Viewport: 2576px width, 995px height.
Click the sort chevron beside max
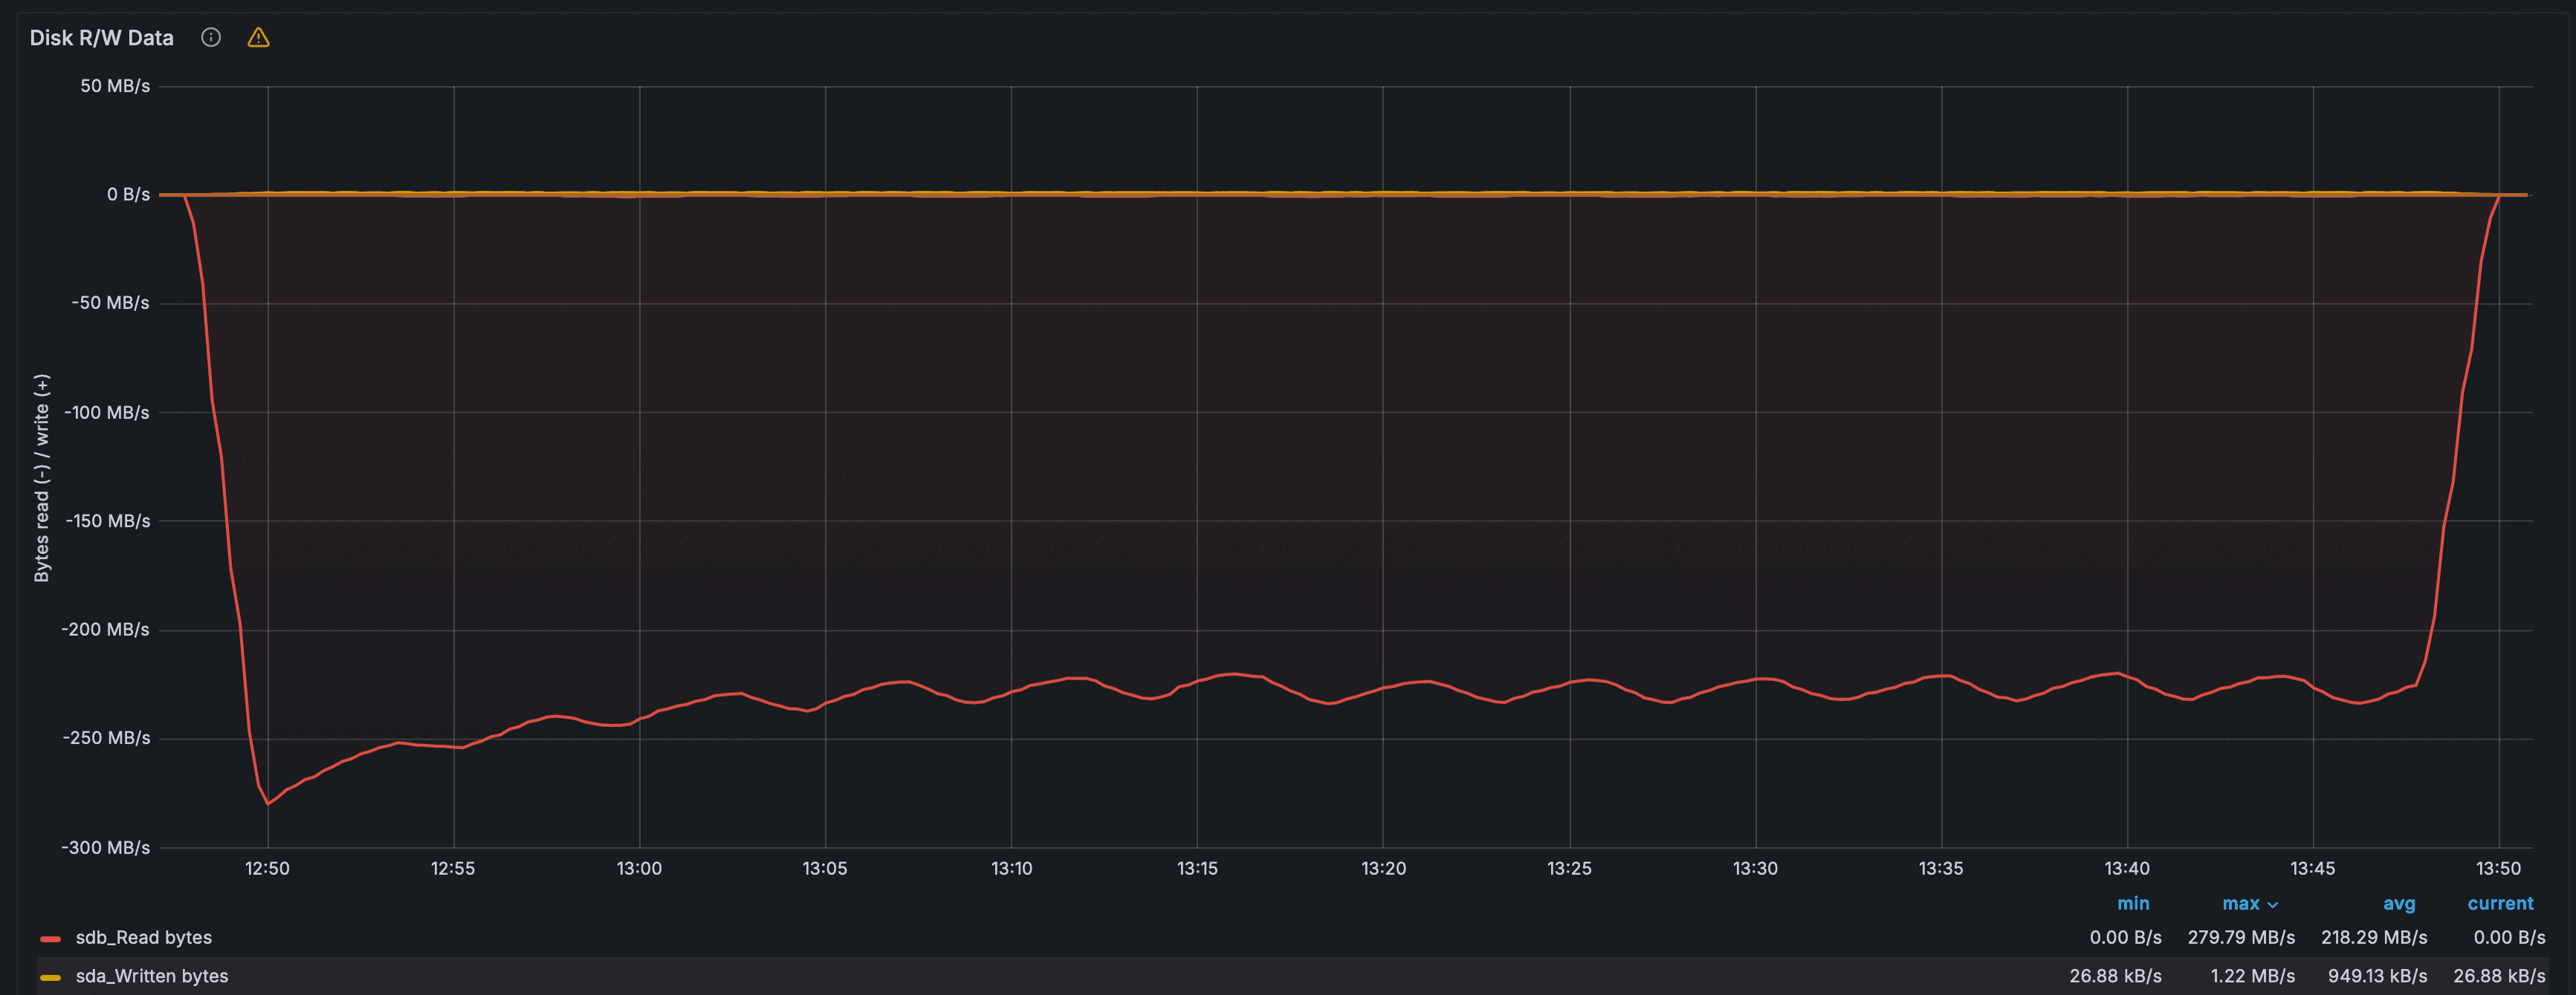[2273, 905]
